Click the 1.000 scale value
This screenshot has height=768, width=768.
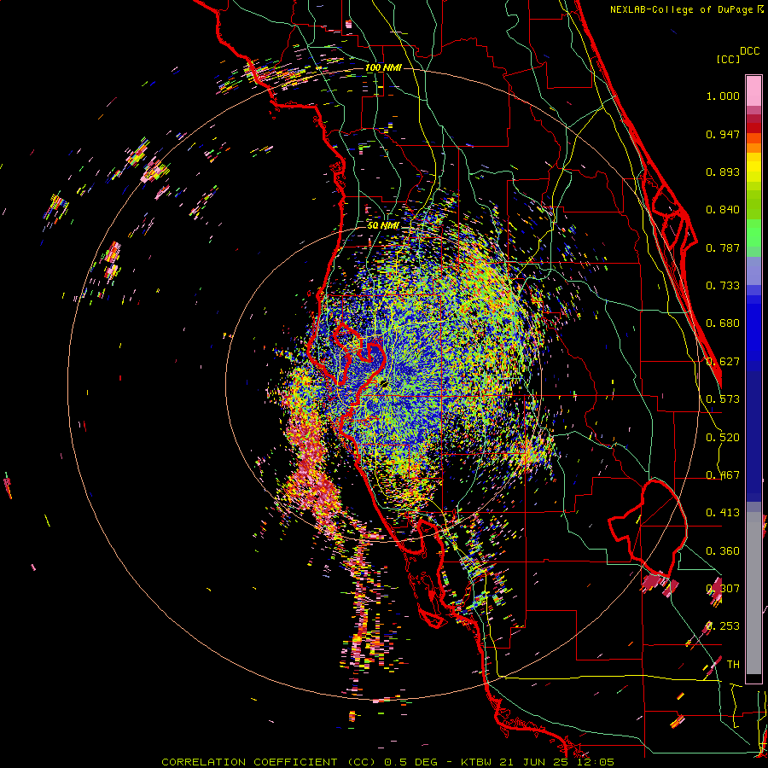click(723, 96)
